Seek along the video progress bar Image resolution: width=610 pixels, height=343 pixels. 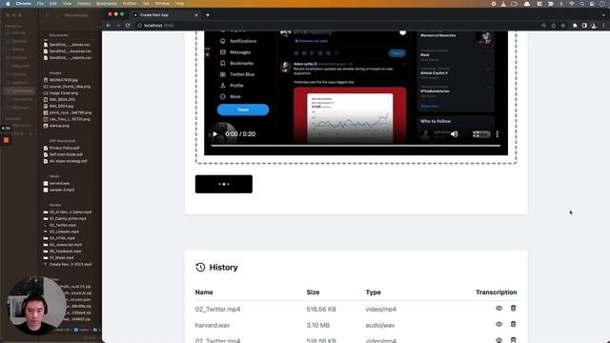tap(356, 146)
